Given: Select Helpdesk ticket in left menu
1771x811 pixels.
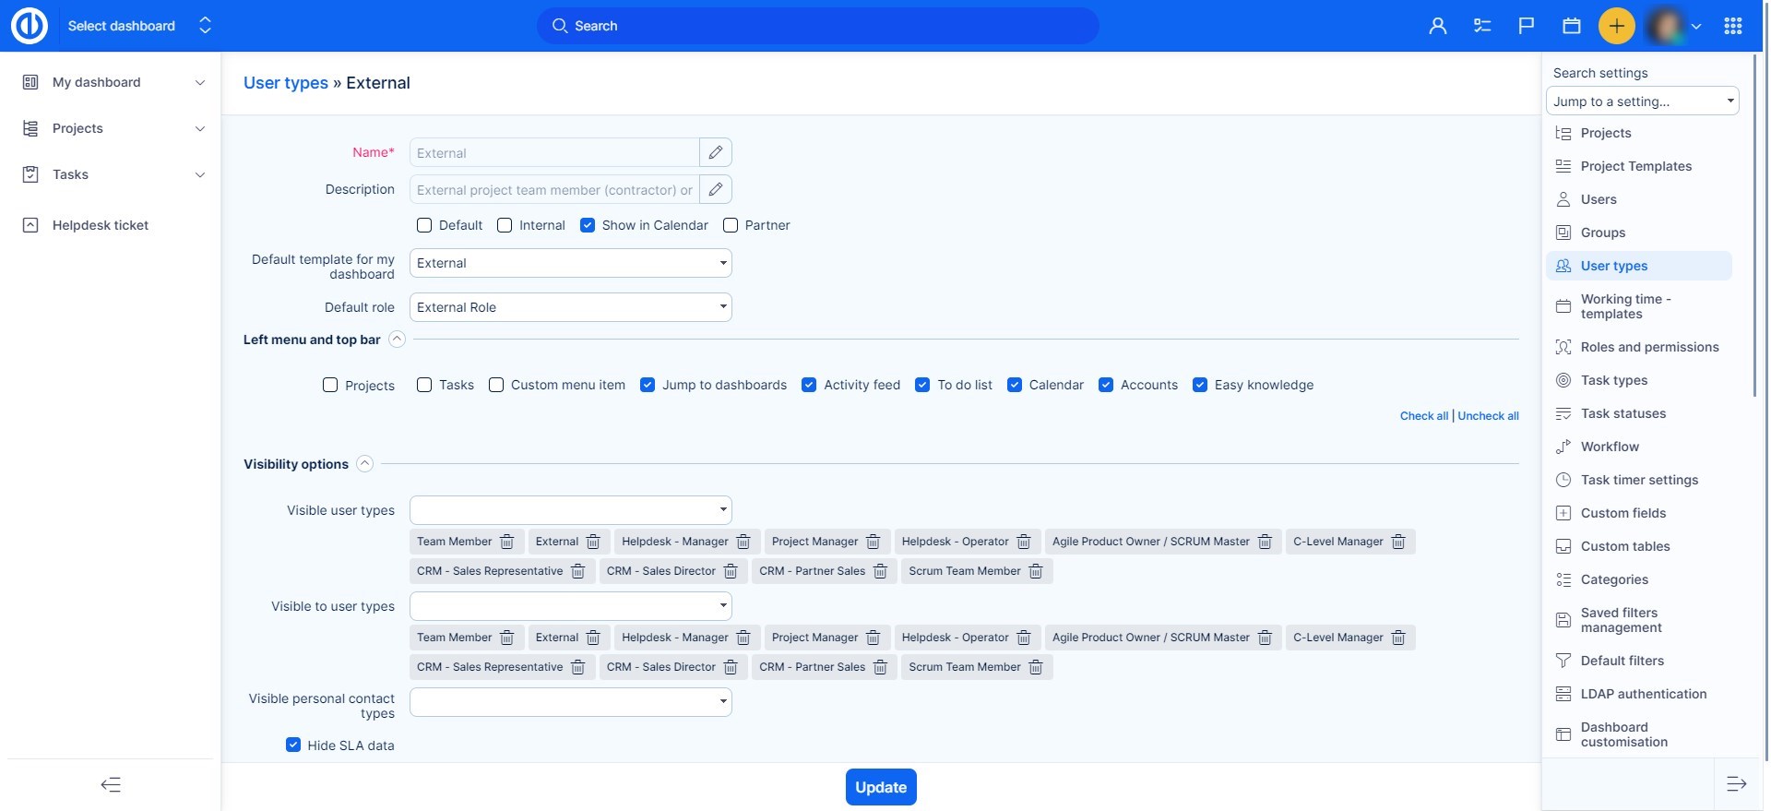Looking at the screenshot, I should pos(101,225).
